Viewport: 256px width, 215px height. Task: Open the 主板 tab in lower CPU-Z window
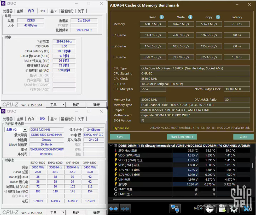[20, 119]
